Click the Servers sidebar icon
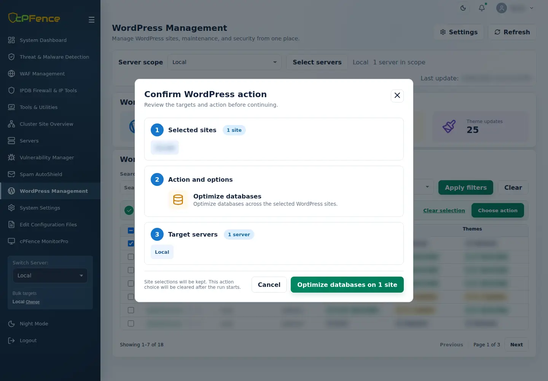This screenshot has width=548, height=381. (x=11, y=141)
